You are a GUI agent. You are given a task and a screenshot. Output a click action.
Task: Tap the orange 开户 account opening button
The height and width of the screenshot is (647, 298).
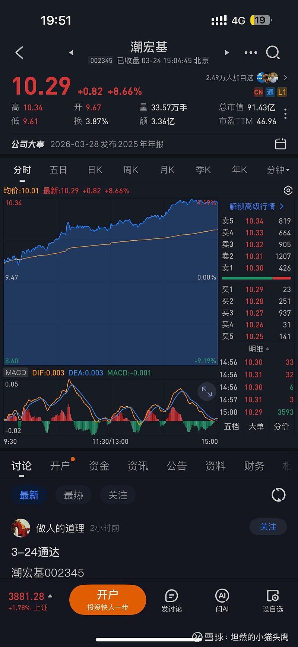(108, 600)
